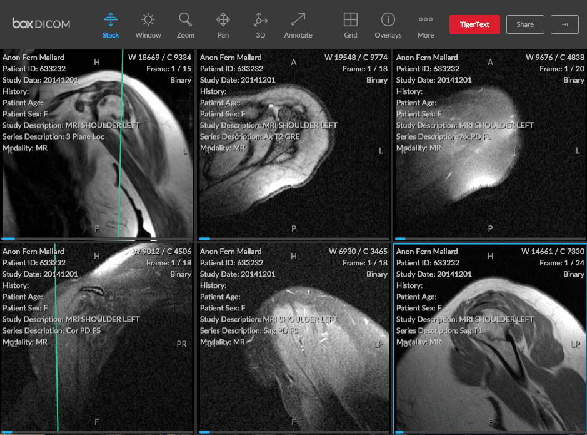Screen dimensions: 587x435
Task: Click the green reference line in Cor PD FS viewport
Action: click(x=56, y=337)
